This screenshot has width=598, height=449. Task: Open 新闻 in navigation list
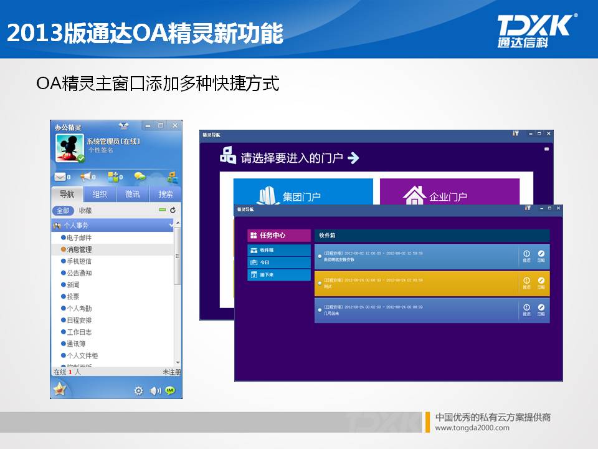(x=73, y=285)
